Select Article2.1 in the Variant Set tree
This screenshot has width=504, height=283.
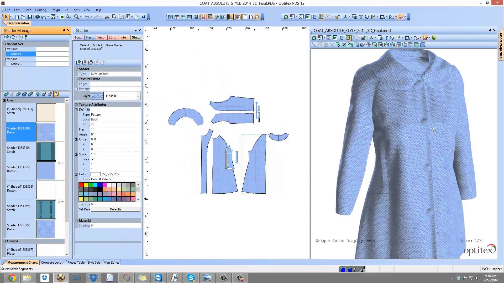pyautogui.click(x=17, y=64)
